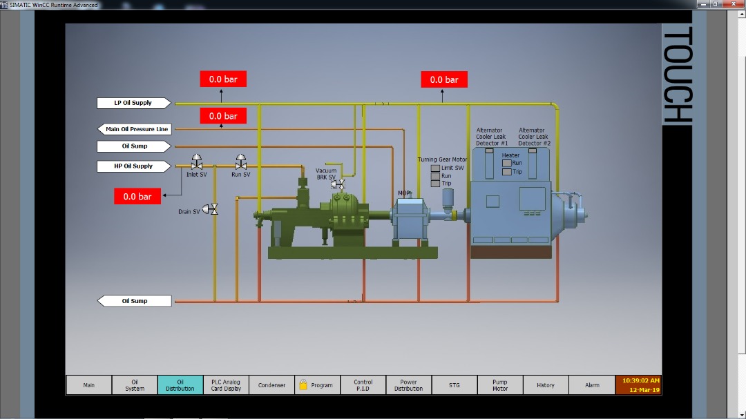The width and height of the screenshot is (746, 419).
Task: Open the Oil System screen tab
Action: click(135, 385)
